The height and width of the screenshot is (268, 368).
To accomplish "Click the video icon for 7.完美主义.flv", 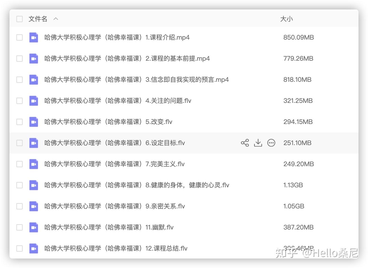I will click(x=33, y=164).
